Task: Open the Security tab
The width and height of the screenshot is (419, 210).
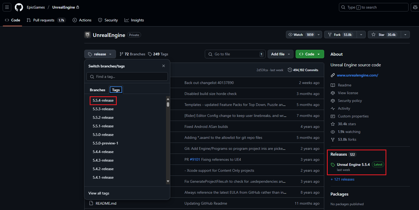Action: click(108, 20)
